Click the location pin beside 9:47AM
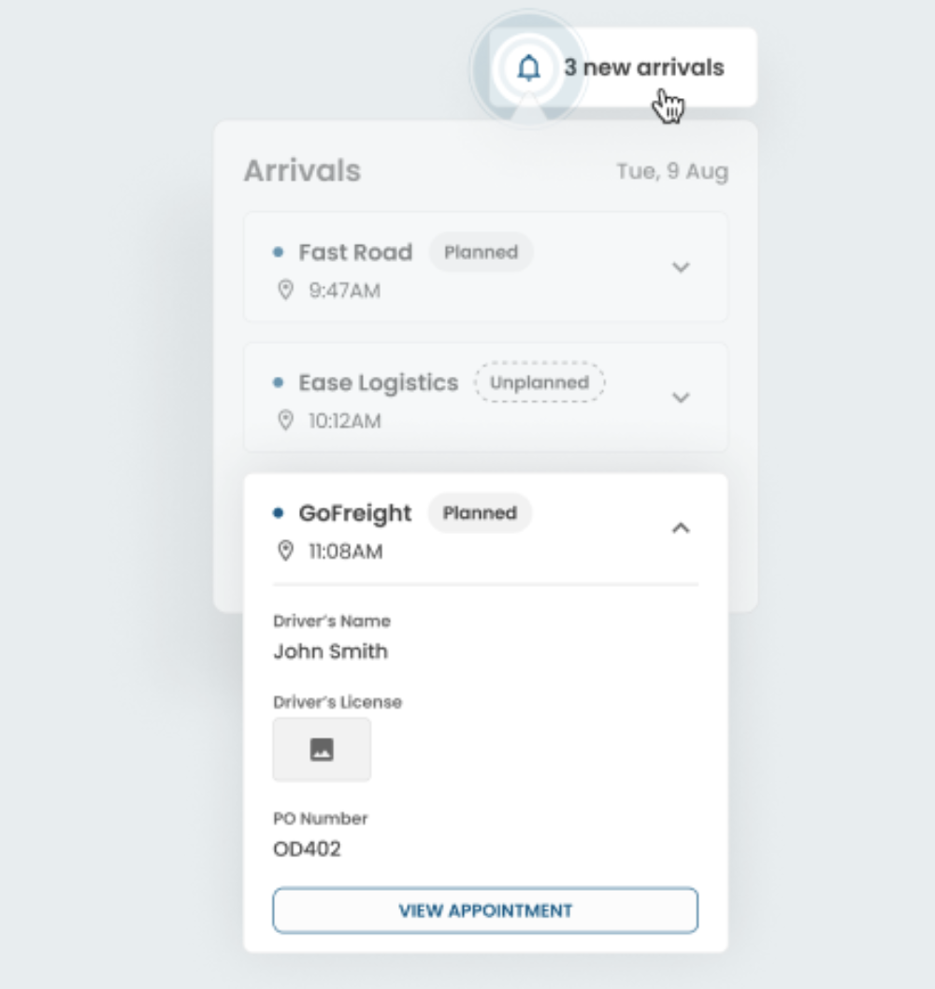 click(286, 291)
